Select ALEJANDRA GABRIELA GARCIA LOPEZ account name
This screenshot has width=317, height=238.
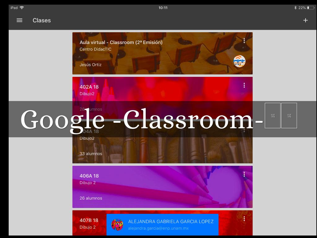(171, 222)
